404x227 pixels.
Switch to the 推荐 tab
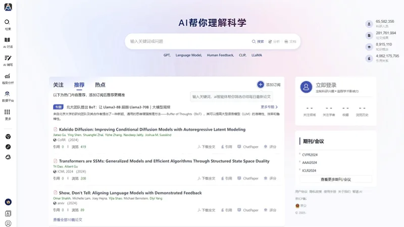[79, 85]
